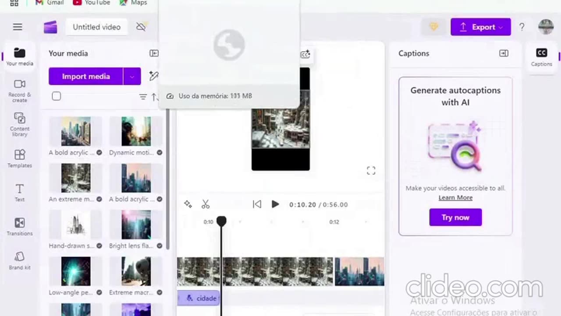
Task: Open the media filter icon
Action: [x=143, y=97]
